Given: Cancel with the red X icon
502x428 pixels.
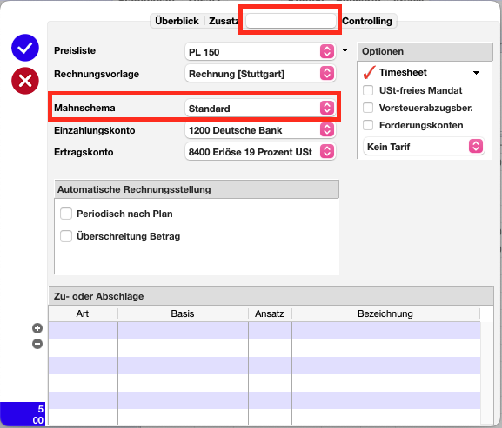Looking at the screenshot, I should click(25, 81).
